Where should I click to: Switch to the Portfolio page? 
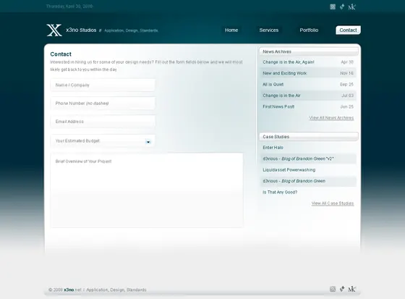[x=309, y=30]
